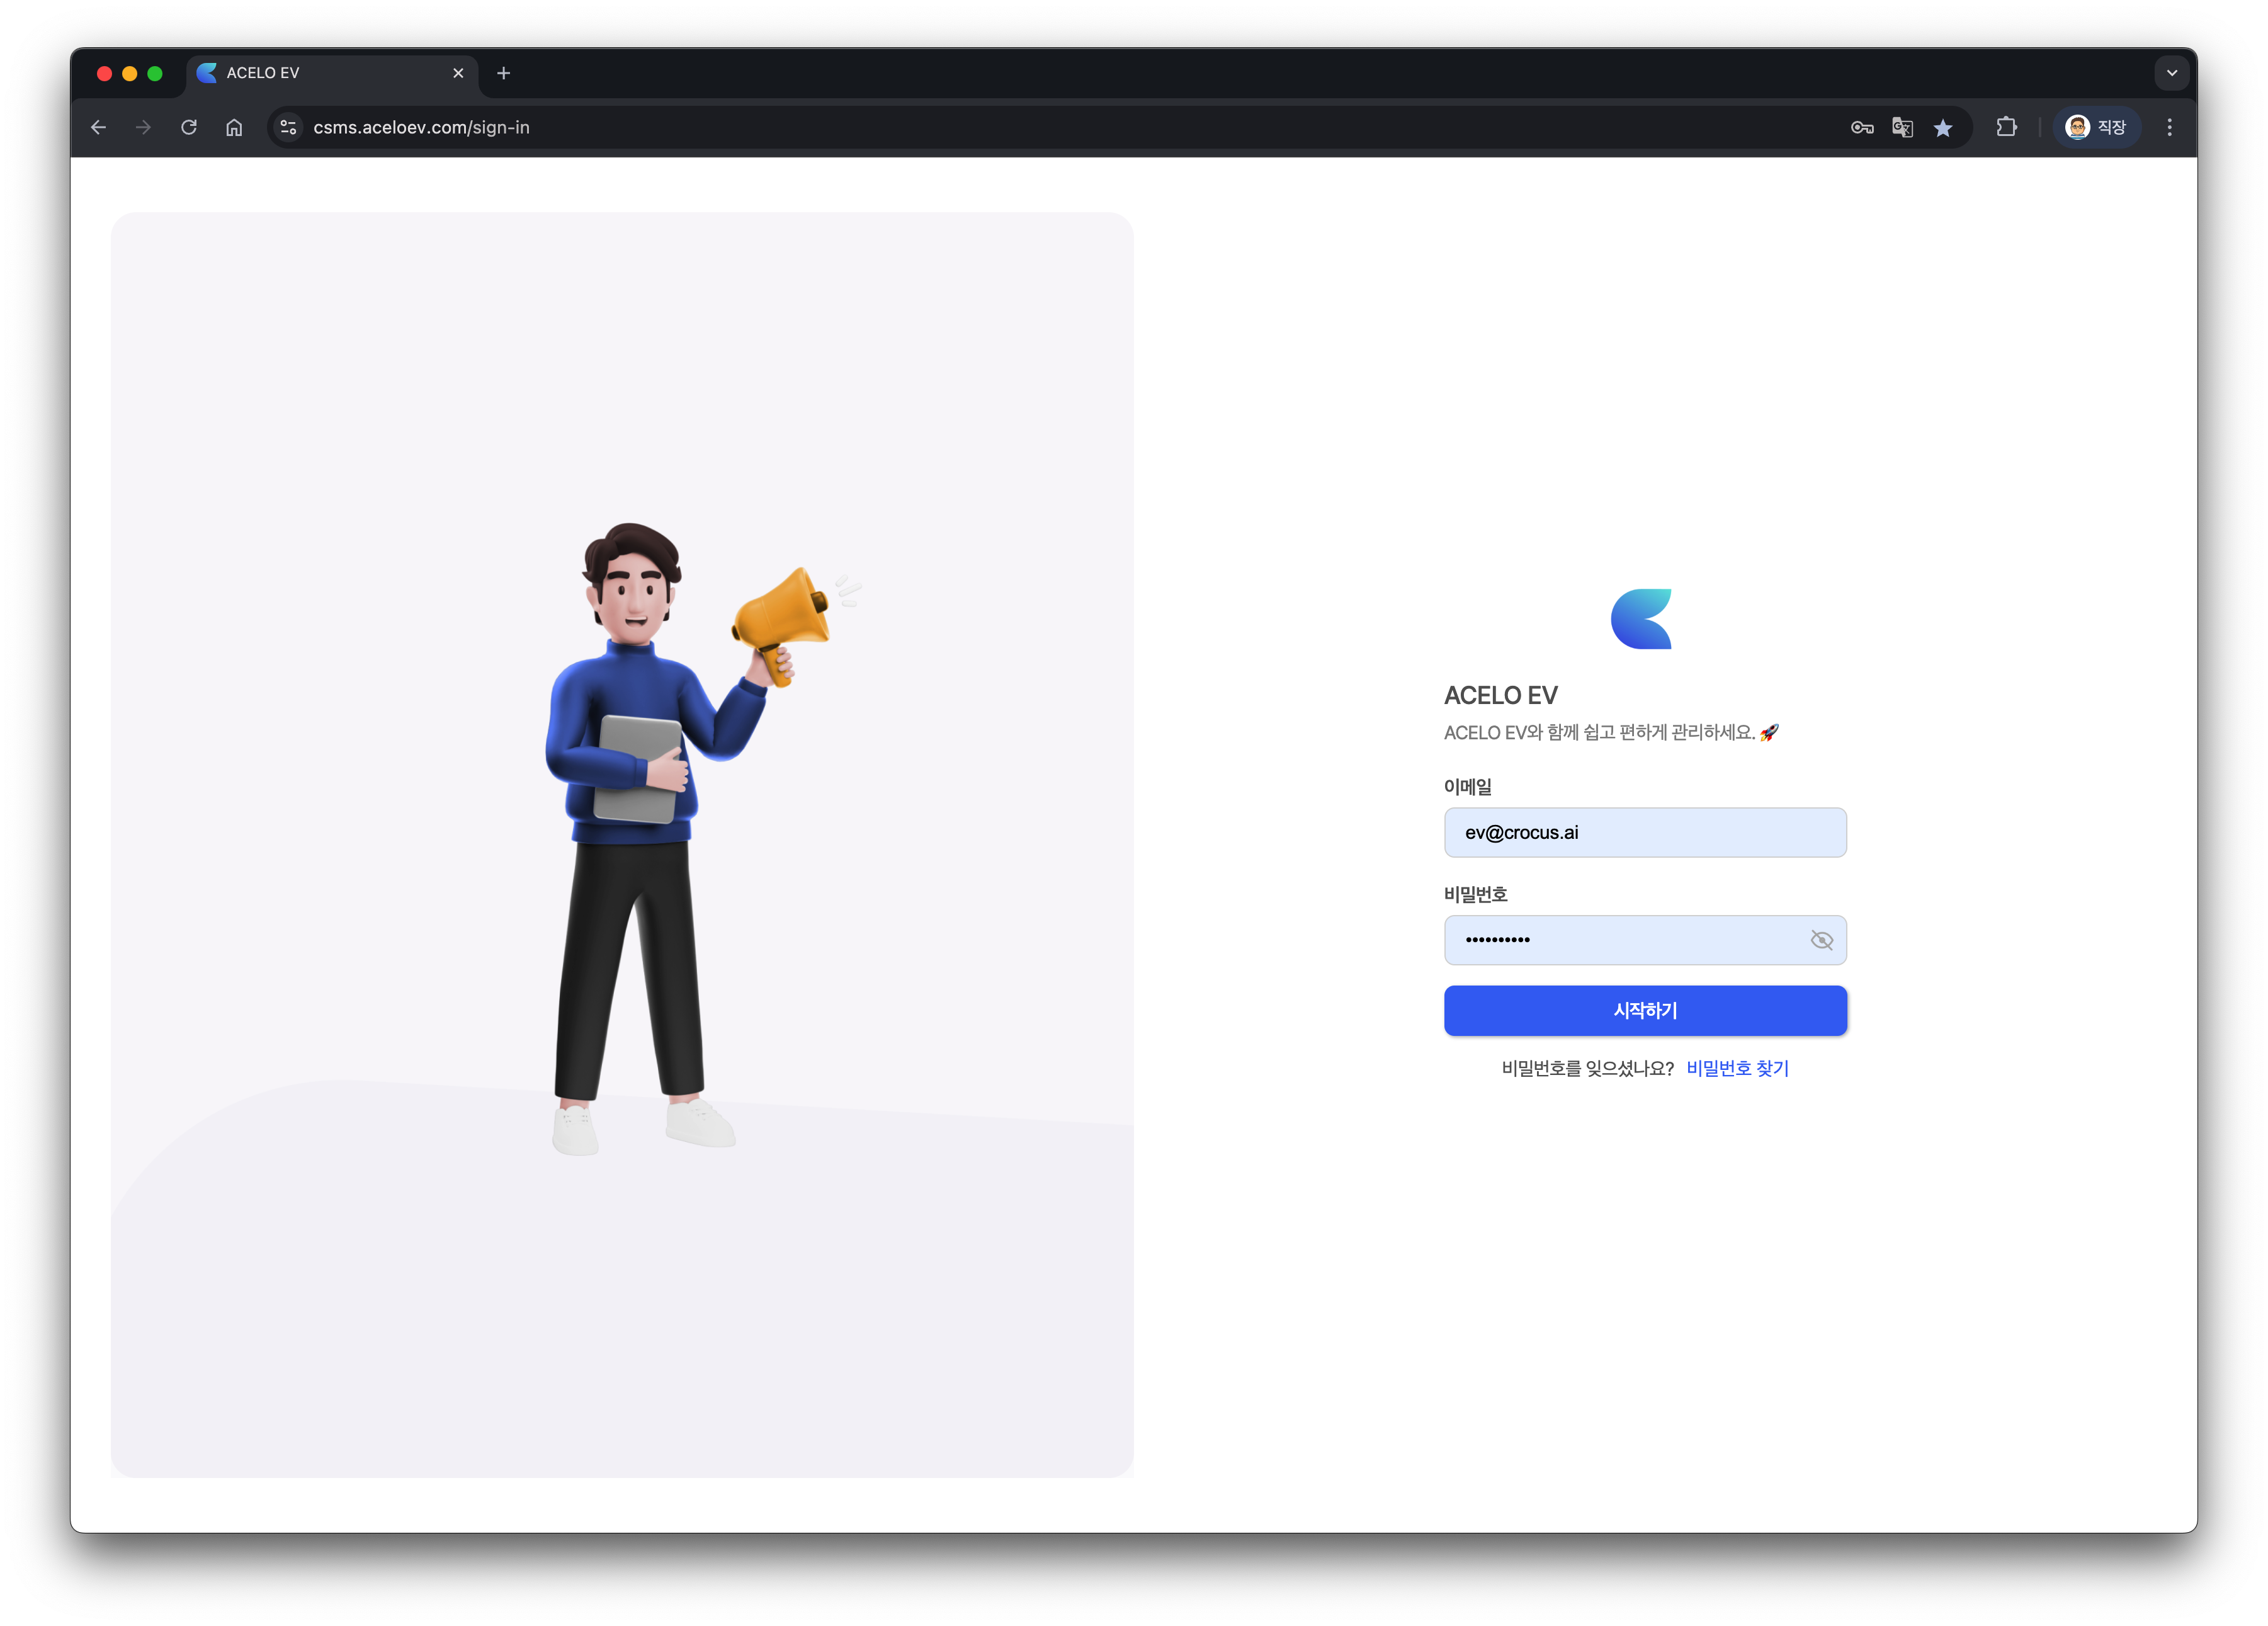Go to the browser home page
2268x1626 pixels.
[234, 127]
